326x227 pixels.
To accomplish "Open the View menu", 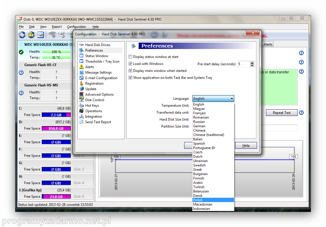I will click(43, 27).
